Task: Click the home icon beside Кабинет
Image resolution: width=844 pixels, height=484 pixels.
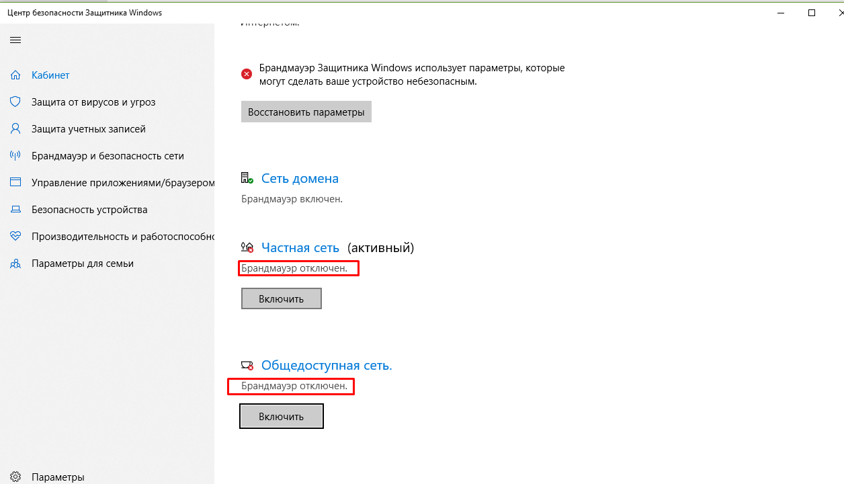Action: click(x=15, y=75)
